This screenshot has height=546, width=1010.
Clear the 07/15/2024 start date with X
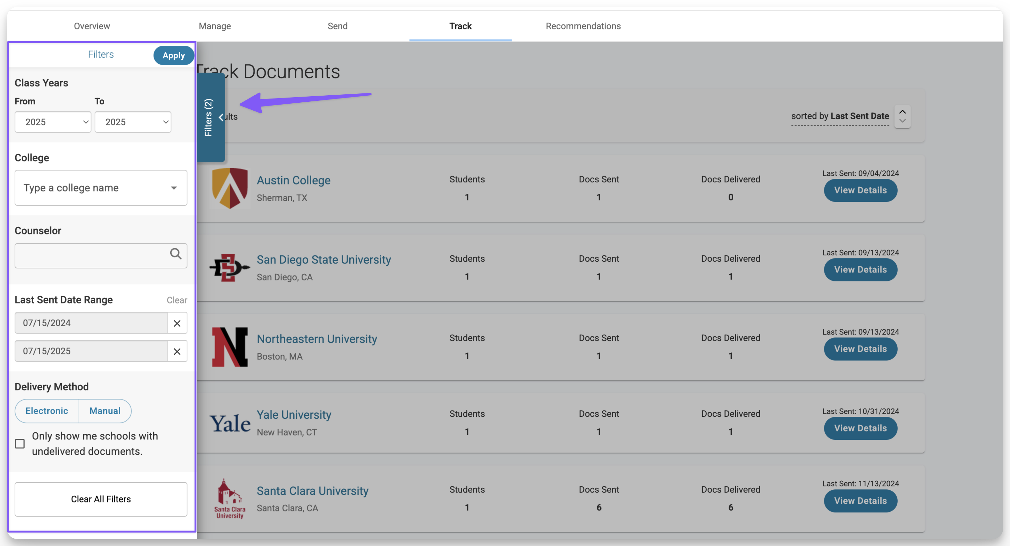177,323
